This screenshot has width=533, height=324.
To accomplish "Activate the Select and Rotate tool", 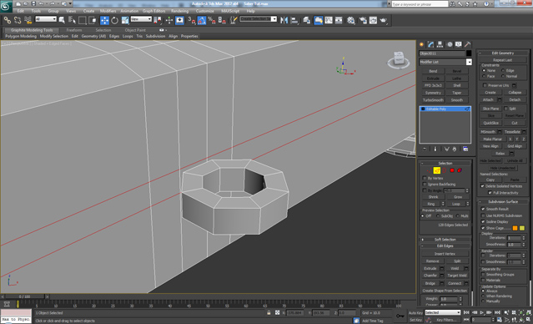I will [115, 20].
